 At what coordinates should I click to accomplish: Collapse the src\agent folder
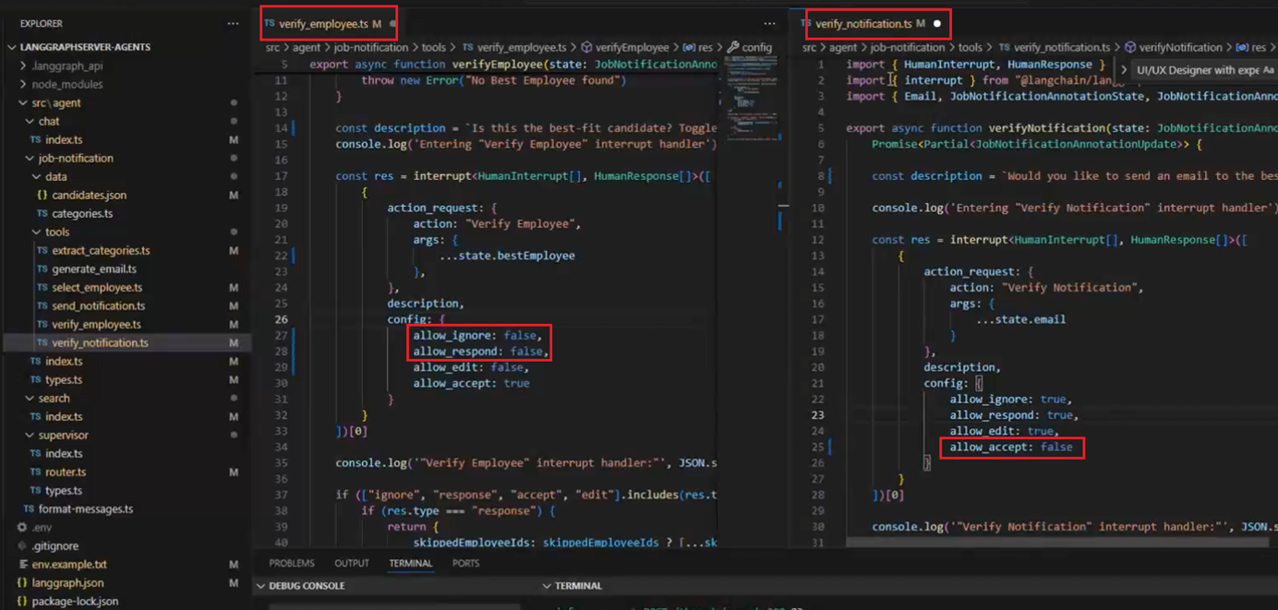click(x=23, y=102)
